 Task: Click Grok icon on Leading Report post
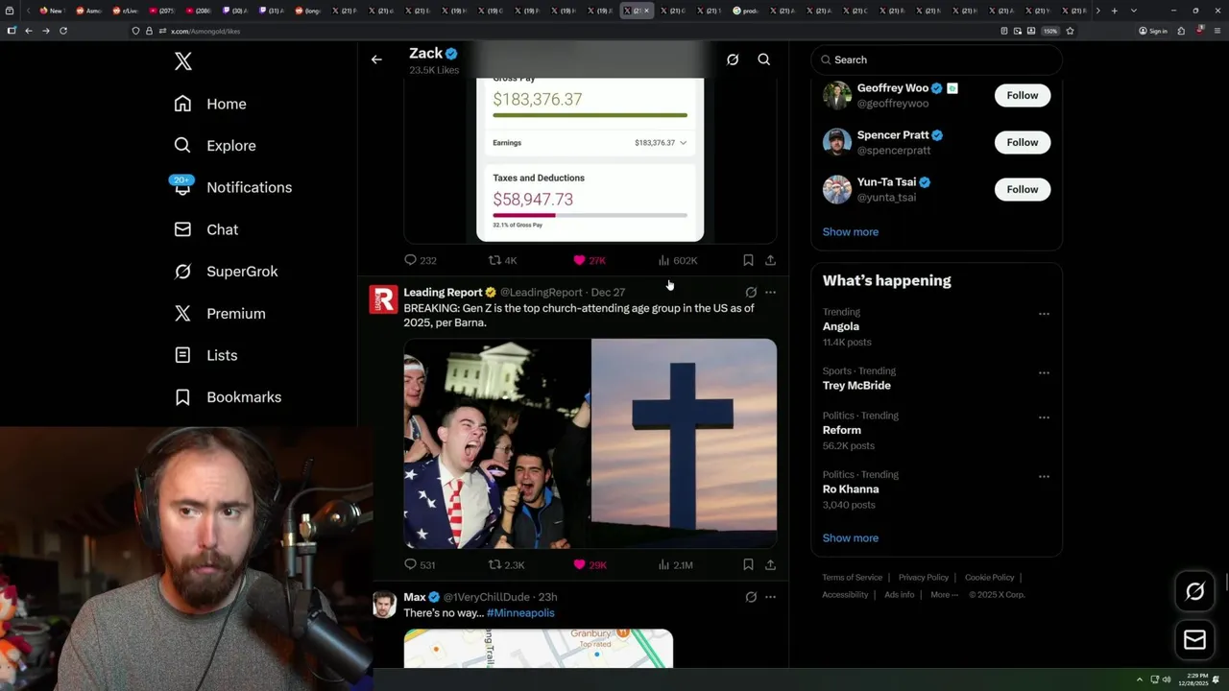tap(751, 293)
